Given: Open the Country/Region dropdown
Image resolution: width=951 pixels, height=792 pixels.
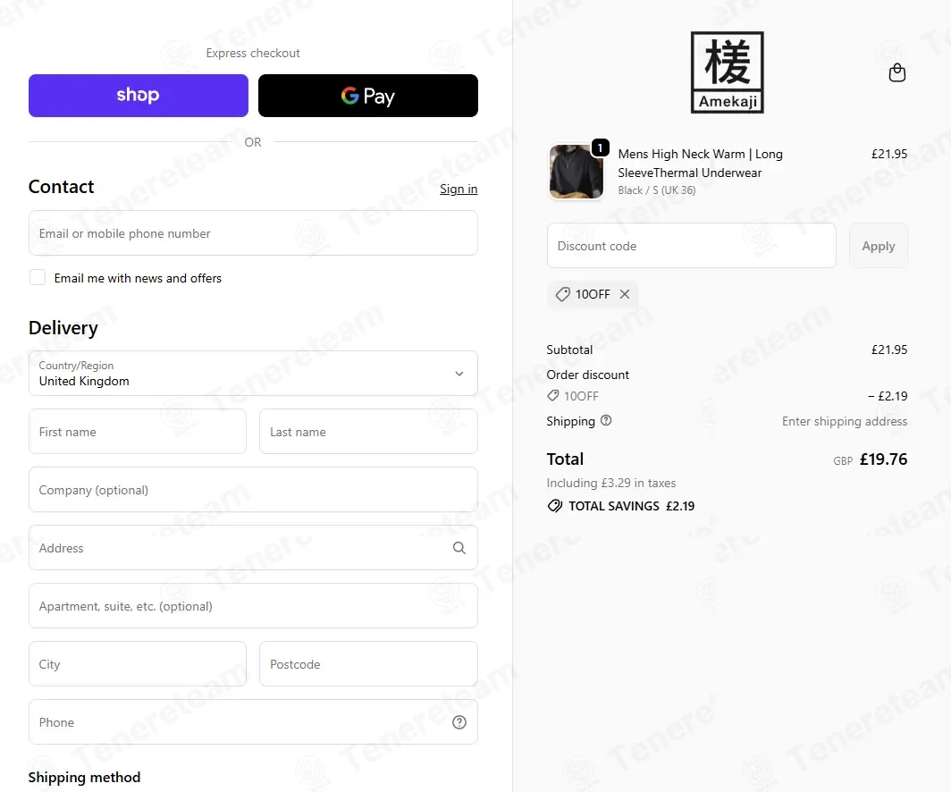Looking at the screenshot, I should point(253,373).
